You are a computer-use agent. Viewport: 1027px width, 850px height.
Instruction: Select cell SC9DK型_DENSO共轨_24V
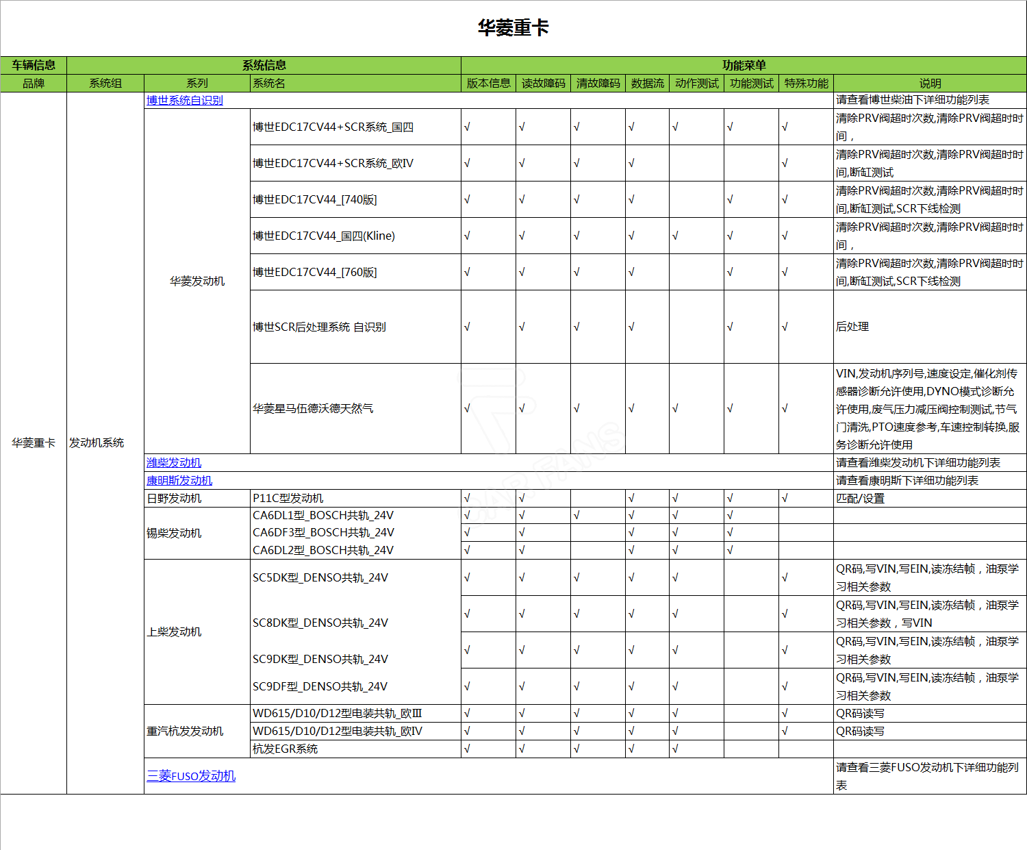355,659
